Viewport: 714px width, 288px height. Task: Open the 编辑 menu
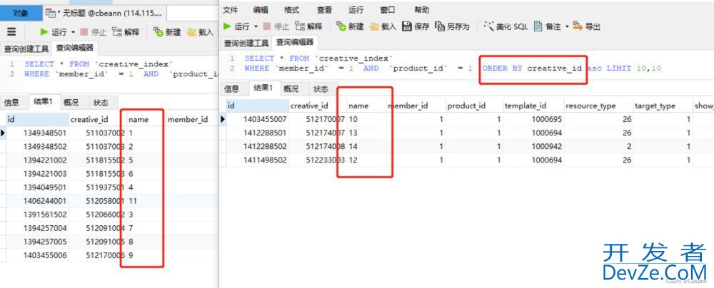(x=261, y=10)
